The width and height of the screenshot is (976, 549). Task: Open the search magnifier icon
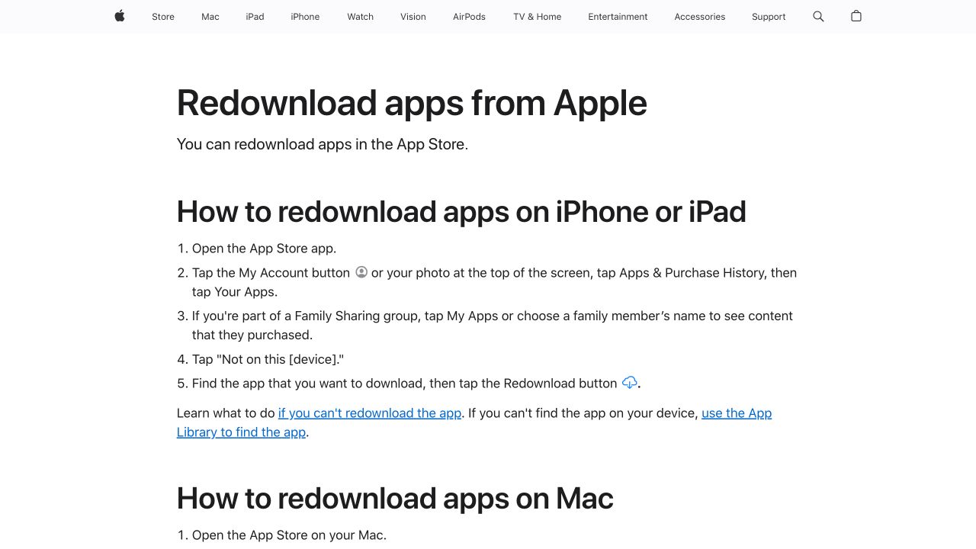tap(818, 16)
